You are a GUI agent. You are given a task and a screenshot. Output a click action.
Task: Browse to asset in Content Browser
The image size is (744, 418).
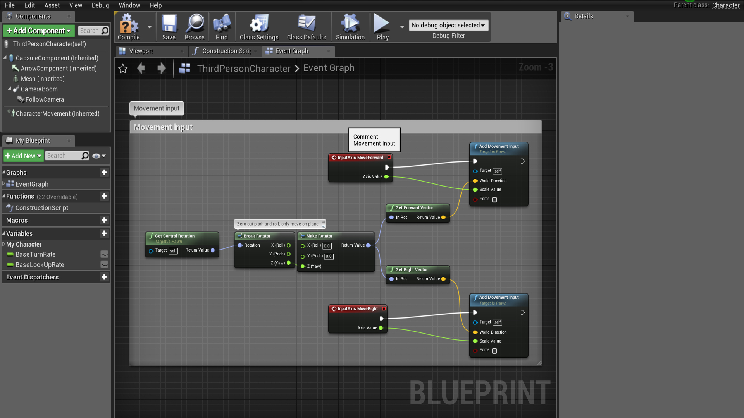tap(195, 27)
